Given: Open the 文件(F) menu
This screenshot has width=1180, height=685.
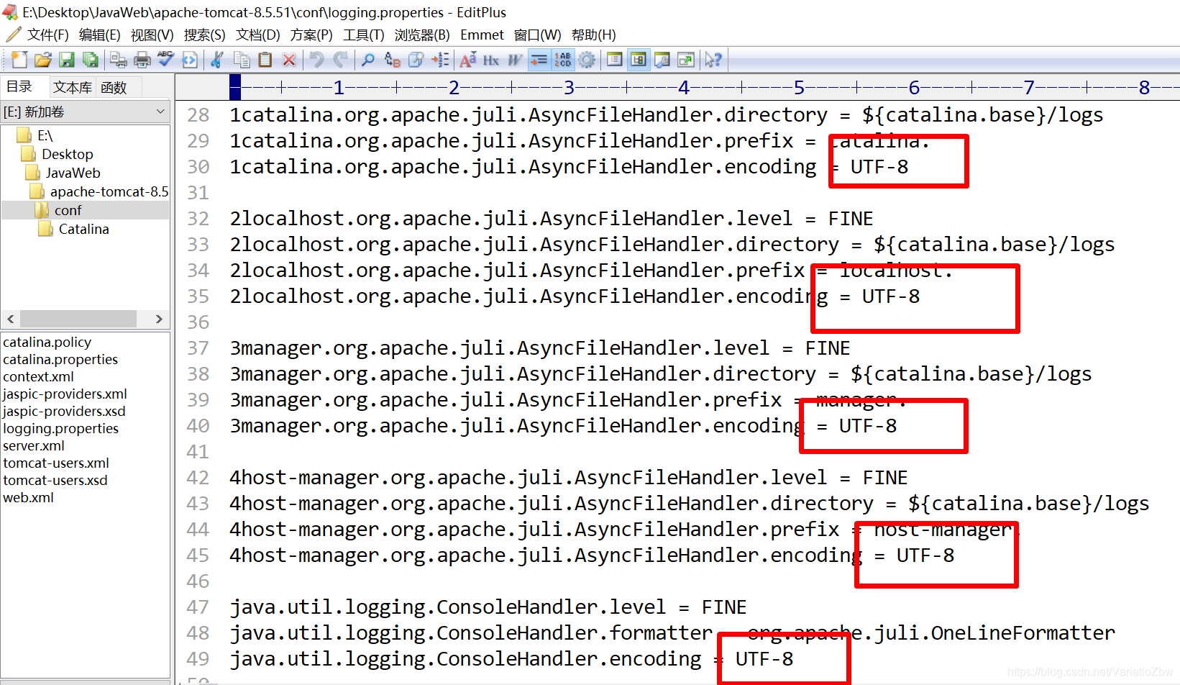Looking at the screenshot, I should [x=47, y=35].
